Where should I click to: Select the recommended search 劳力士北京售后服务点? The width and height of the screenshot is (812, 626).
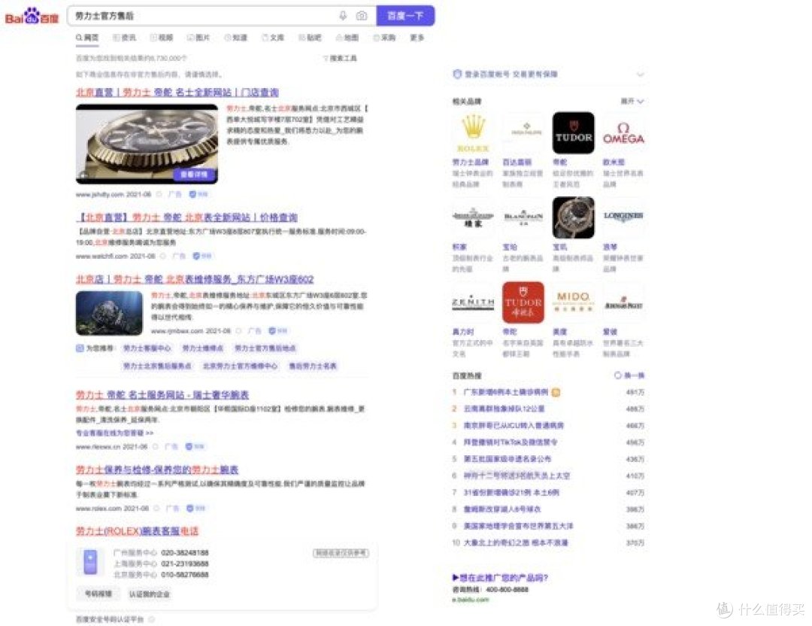[157, 366]
